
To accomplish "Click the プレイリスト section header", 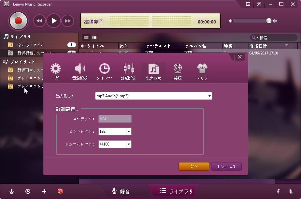I will [x=19, y=62].
